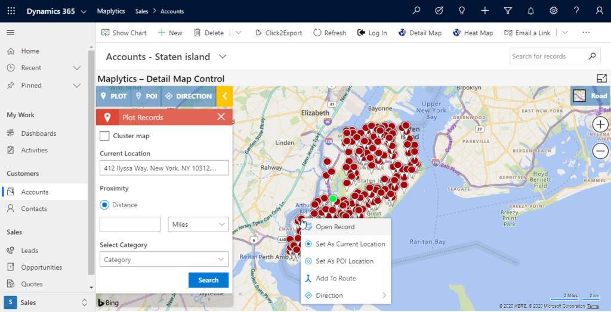Click New in the command bar
This screenshot has width=611, height=312.
click(x=170, y=33)
